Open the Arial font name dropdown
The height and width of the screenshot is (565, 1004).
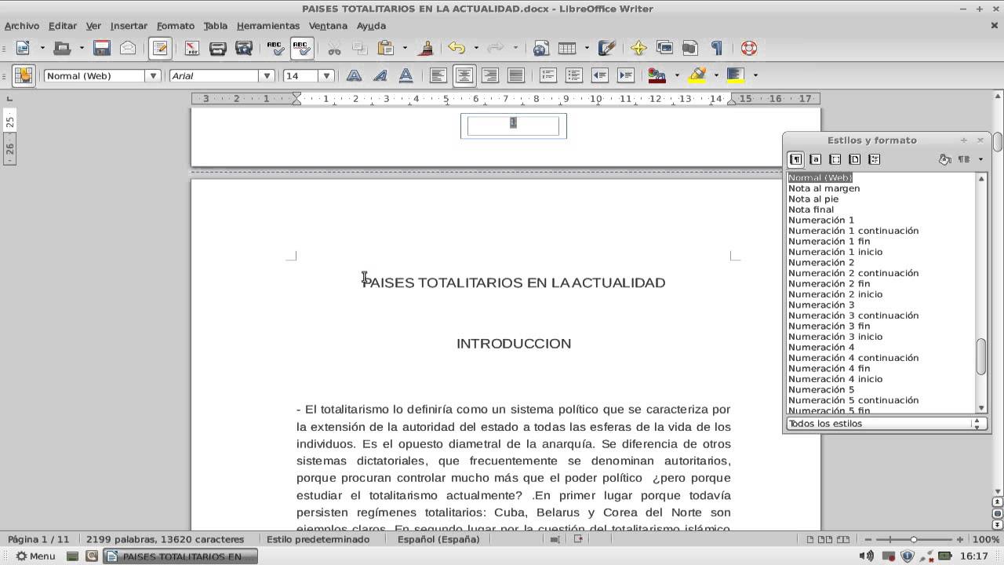pyautogui.click(x=267, y=76)
